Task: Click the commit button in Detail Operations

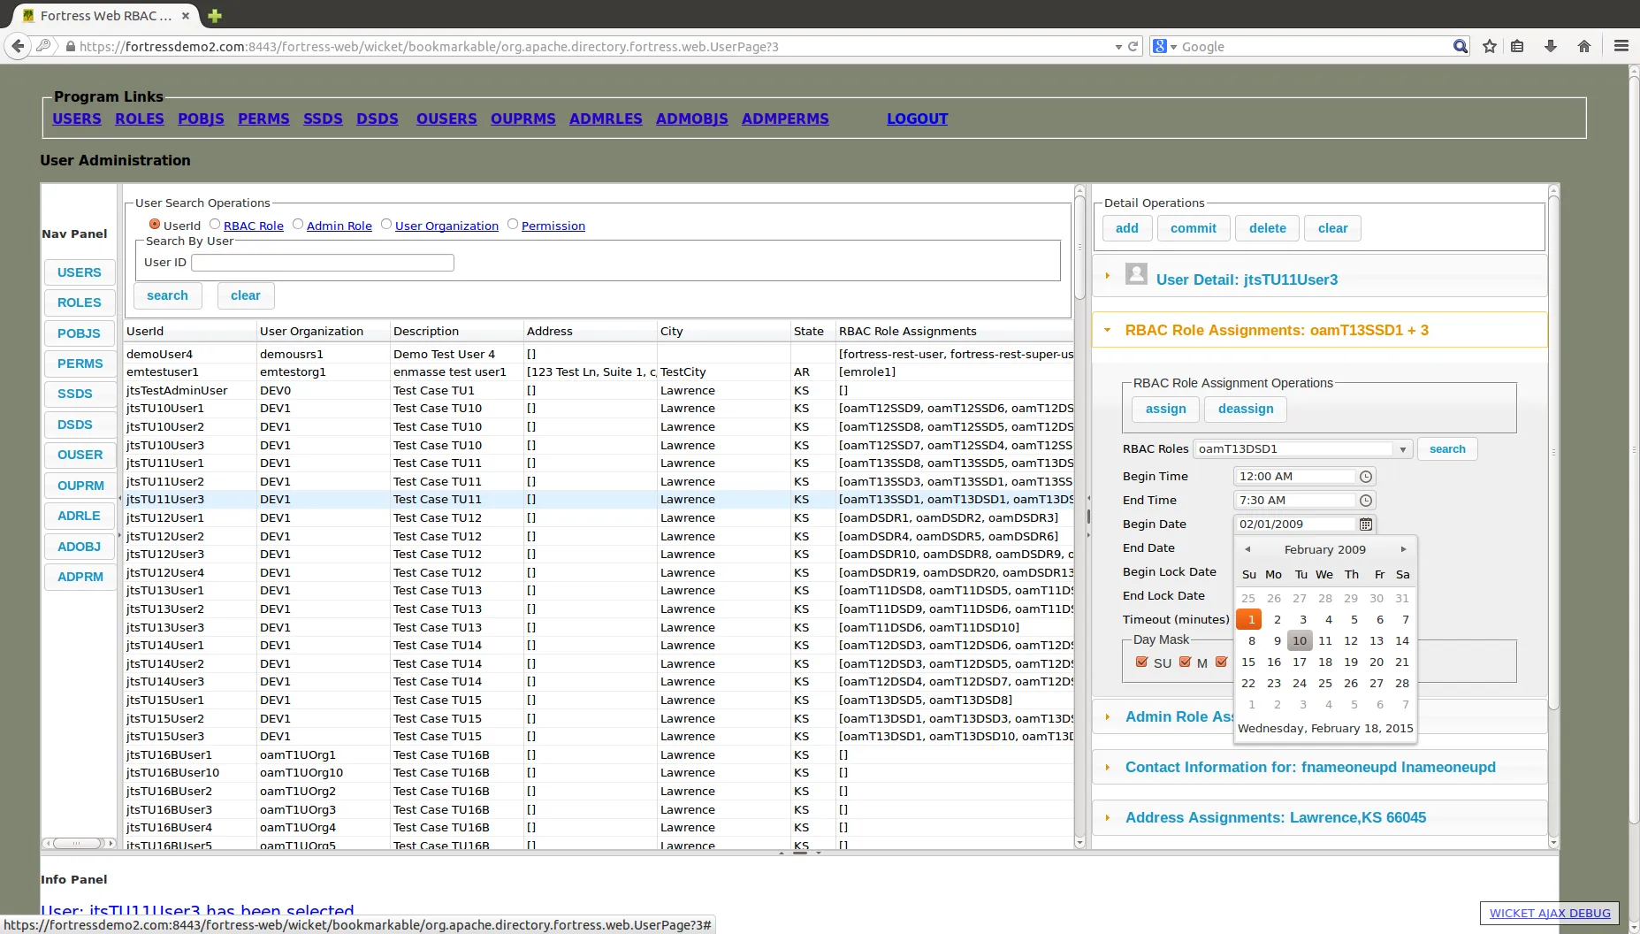Action: click(x=1193, y=228)
